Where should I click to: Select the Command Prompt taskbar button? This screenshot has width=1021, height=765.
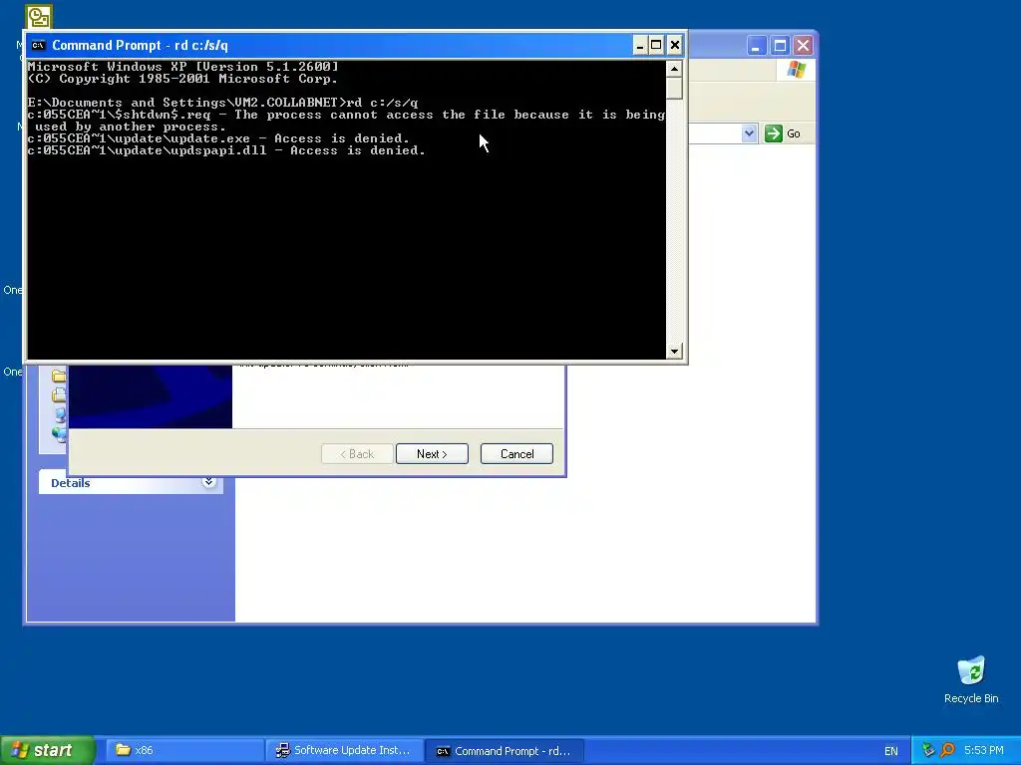[504, 751]
